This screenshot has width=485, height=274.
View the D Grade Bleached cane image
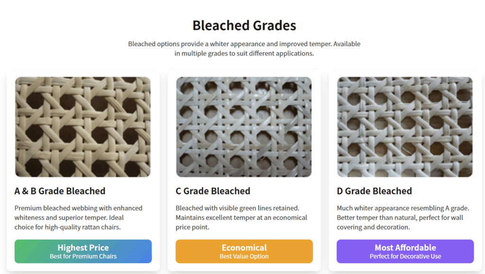tap(405, 127)
